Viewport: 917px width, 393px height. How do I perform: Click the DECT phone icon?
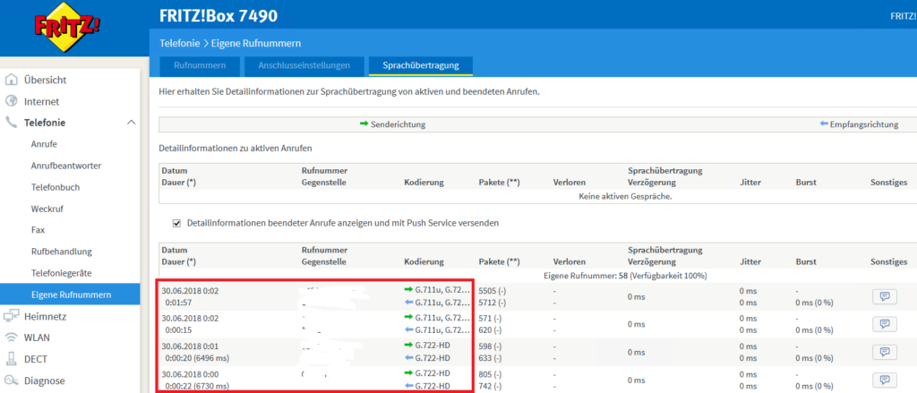pyautogui.click(x=12, y=359)
